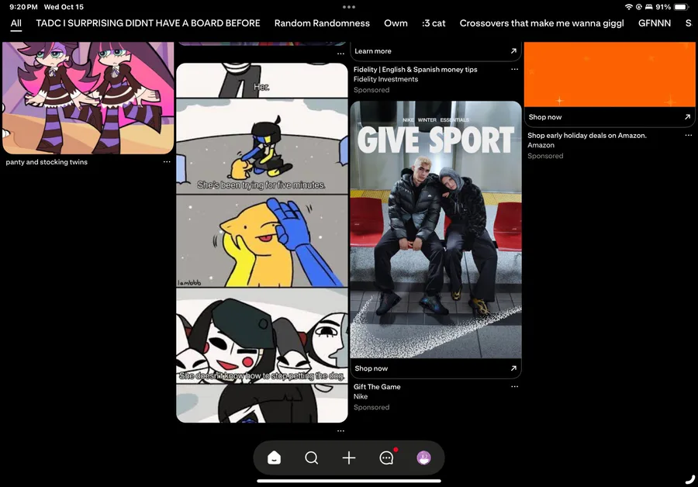
Task: Switch to the :3 cat board tab
Action: click(434, 23)
